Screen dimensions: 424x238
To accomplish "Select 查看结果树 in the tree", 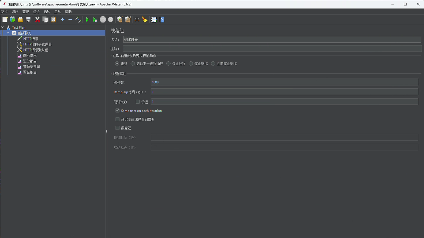I will pyautogui.click(x=31, y=67).
